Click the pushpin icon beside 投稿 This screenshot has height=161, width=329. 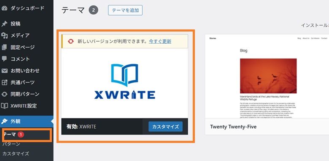5,24
